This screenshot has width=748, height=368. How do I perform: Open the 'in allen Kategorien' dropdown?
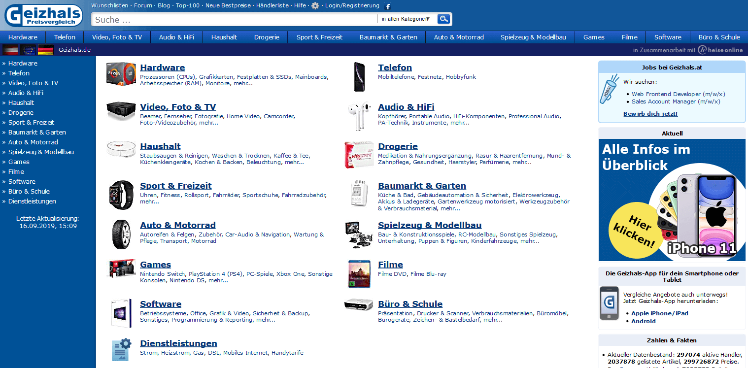tap(407, 19)
